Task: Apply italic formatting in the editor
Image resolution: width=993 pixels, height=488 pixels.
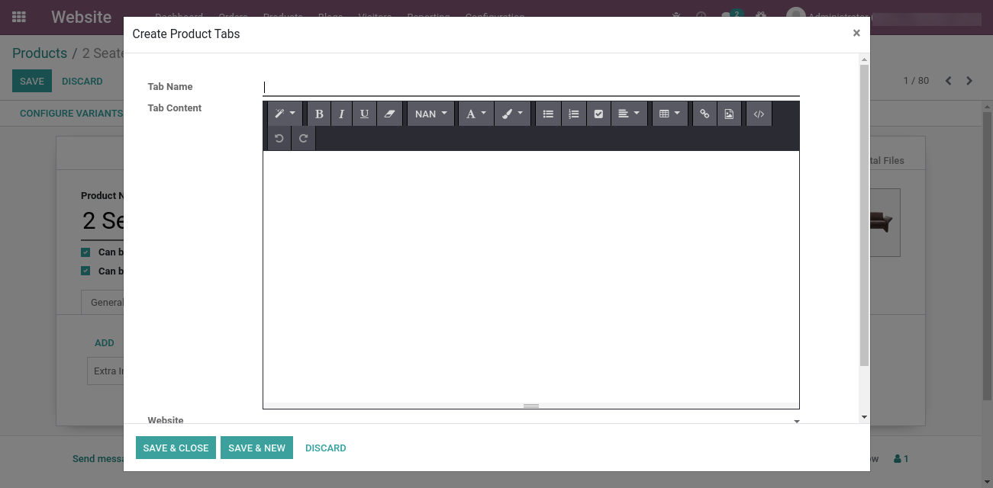Action: [x=341, y=114]
